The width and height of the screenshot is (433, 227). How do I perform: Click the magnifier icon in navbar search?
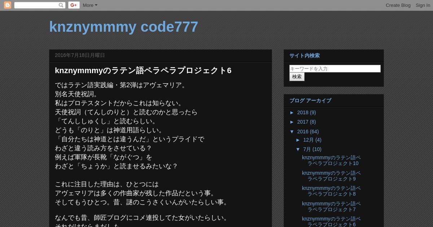point(61,5)
